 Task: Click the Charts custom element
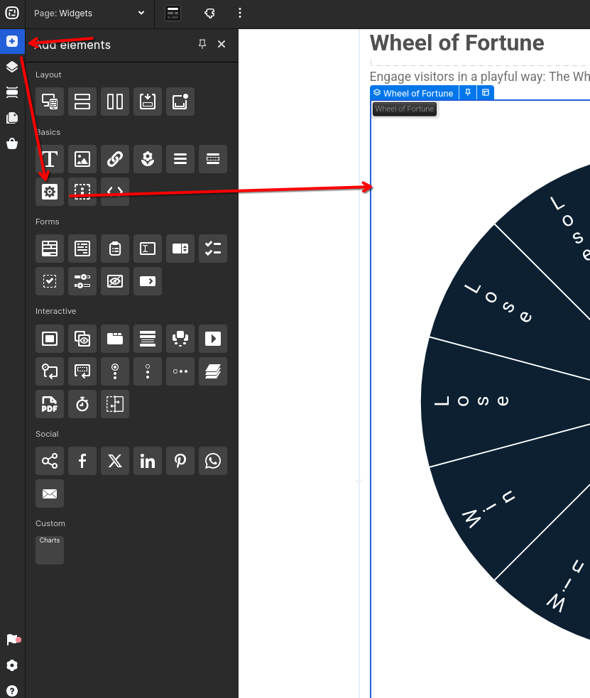[x=50, y=550]
